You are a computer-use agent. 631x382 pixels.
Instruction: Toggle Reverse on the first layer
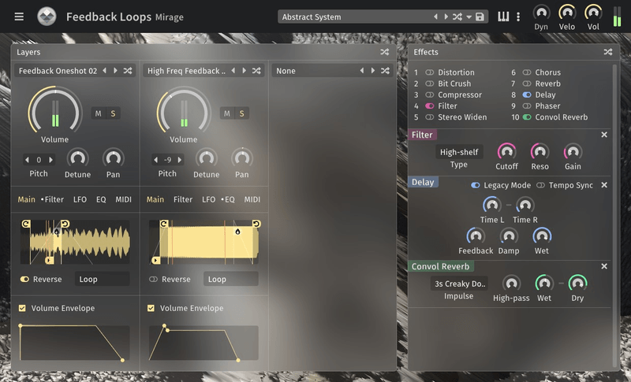pyautogui.click(x=24, y=279)
